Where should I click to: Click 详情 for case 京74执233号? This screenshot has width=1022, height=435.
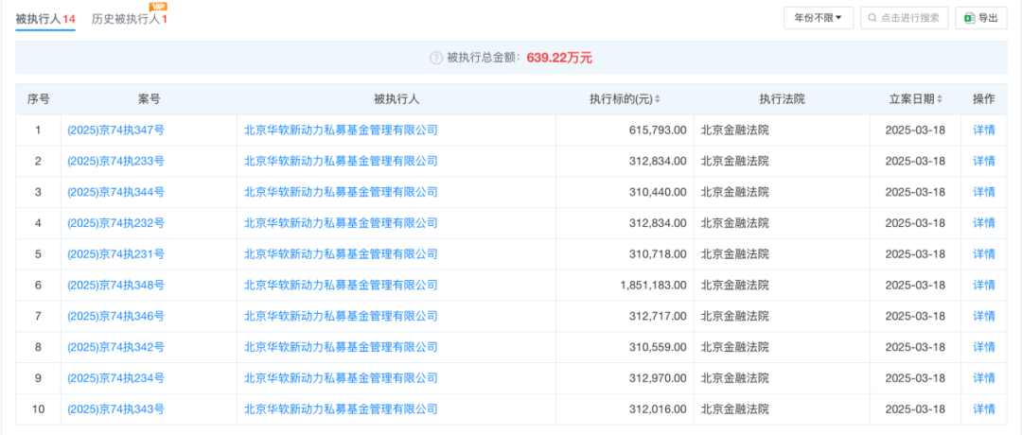(984, 161)
